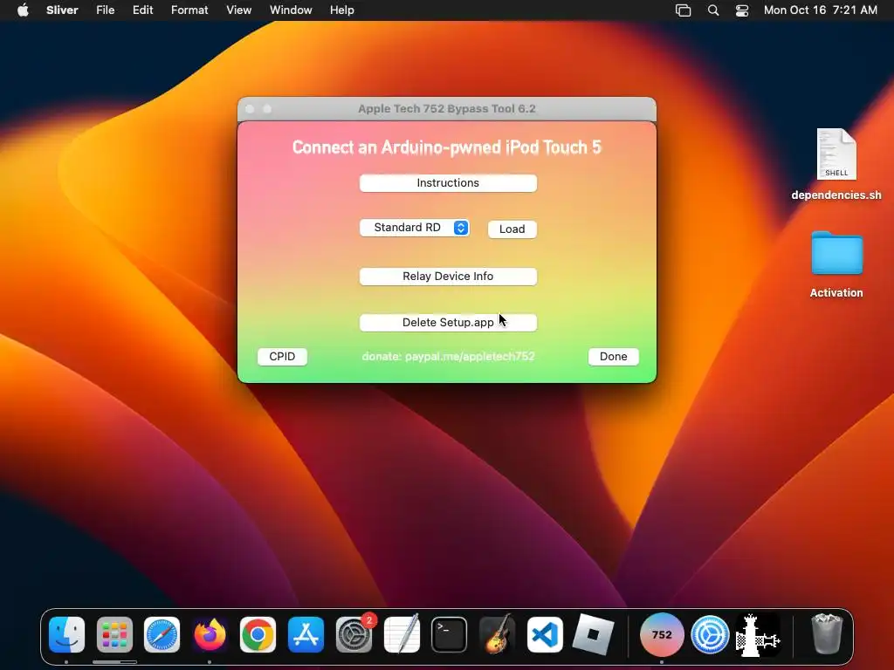
Task: Click the CPID button
Action: (x=282, y=357)
